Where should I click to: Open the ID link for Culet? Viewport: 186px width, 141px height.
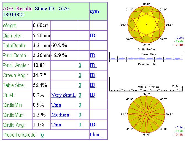(x=93, y=95)
